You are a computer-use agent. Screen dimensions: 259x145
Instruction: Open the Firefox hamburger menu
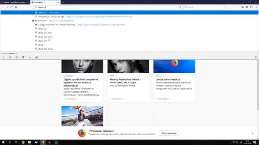tap(256, 7)
